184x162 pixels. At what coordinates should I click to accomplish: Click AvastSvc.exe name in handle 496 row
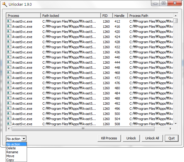point(22,109)
